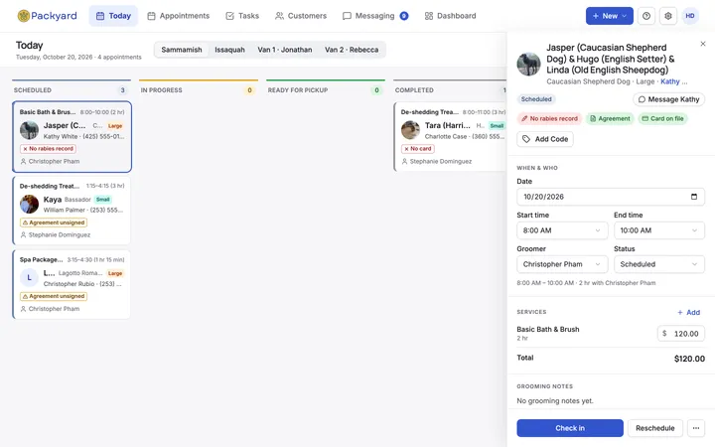The image size is (715, 447).
Task: Click "No grooming notes yet." text
Action: coord(555,401)
